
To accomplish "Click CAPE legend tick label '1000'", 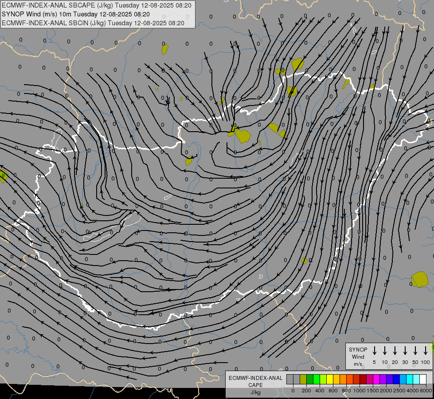I will 360,391.
